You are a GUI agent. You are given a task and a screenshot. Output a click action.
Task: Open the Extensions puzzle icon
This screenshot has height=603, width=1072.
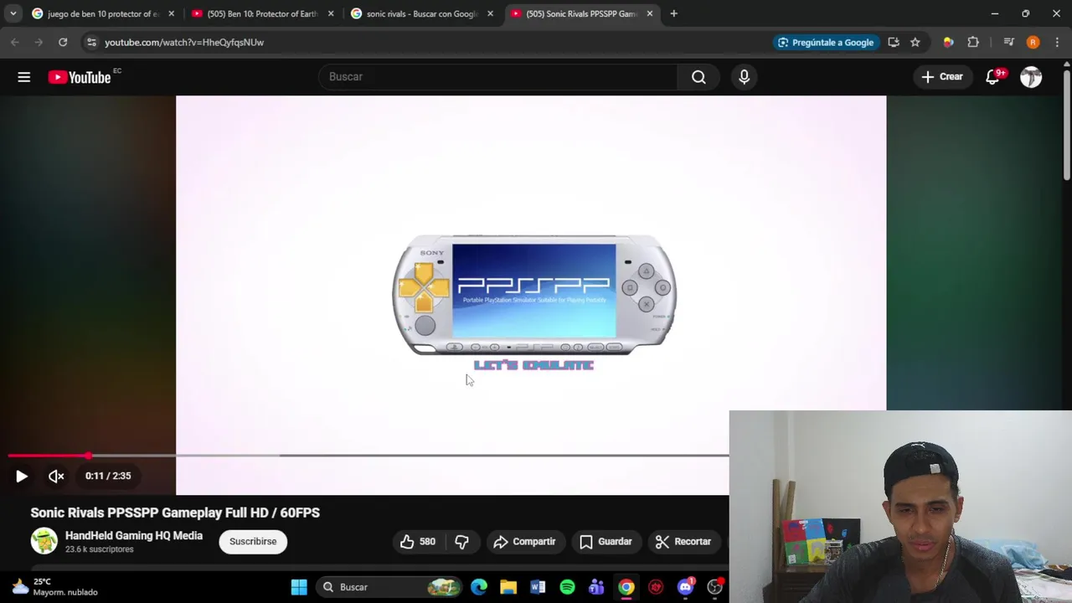[973, 42]
